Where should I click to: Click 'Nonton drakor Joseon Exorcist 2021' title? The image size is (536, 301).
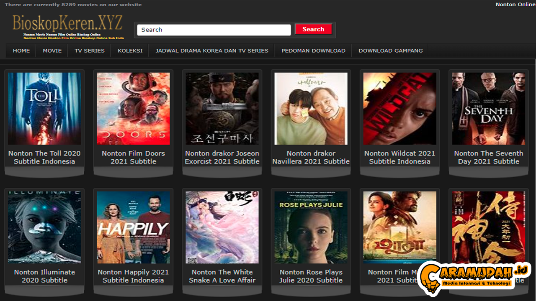pyautogui.click(x=222, y=157)
